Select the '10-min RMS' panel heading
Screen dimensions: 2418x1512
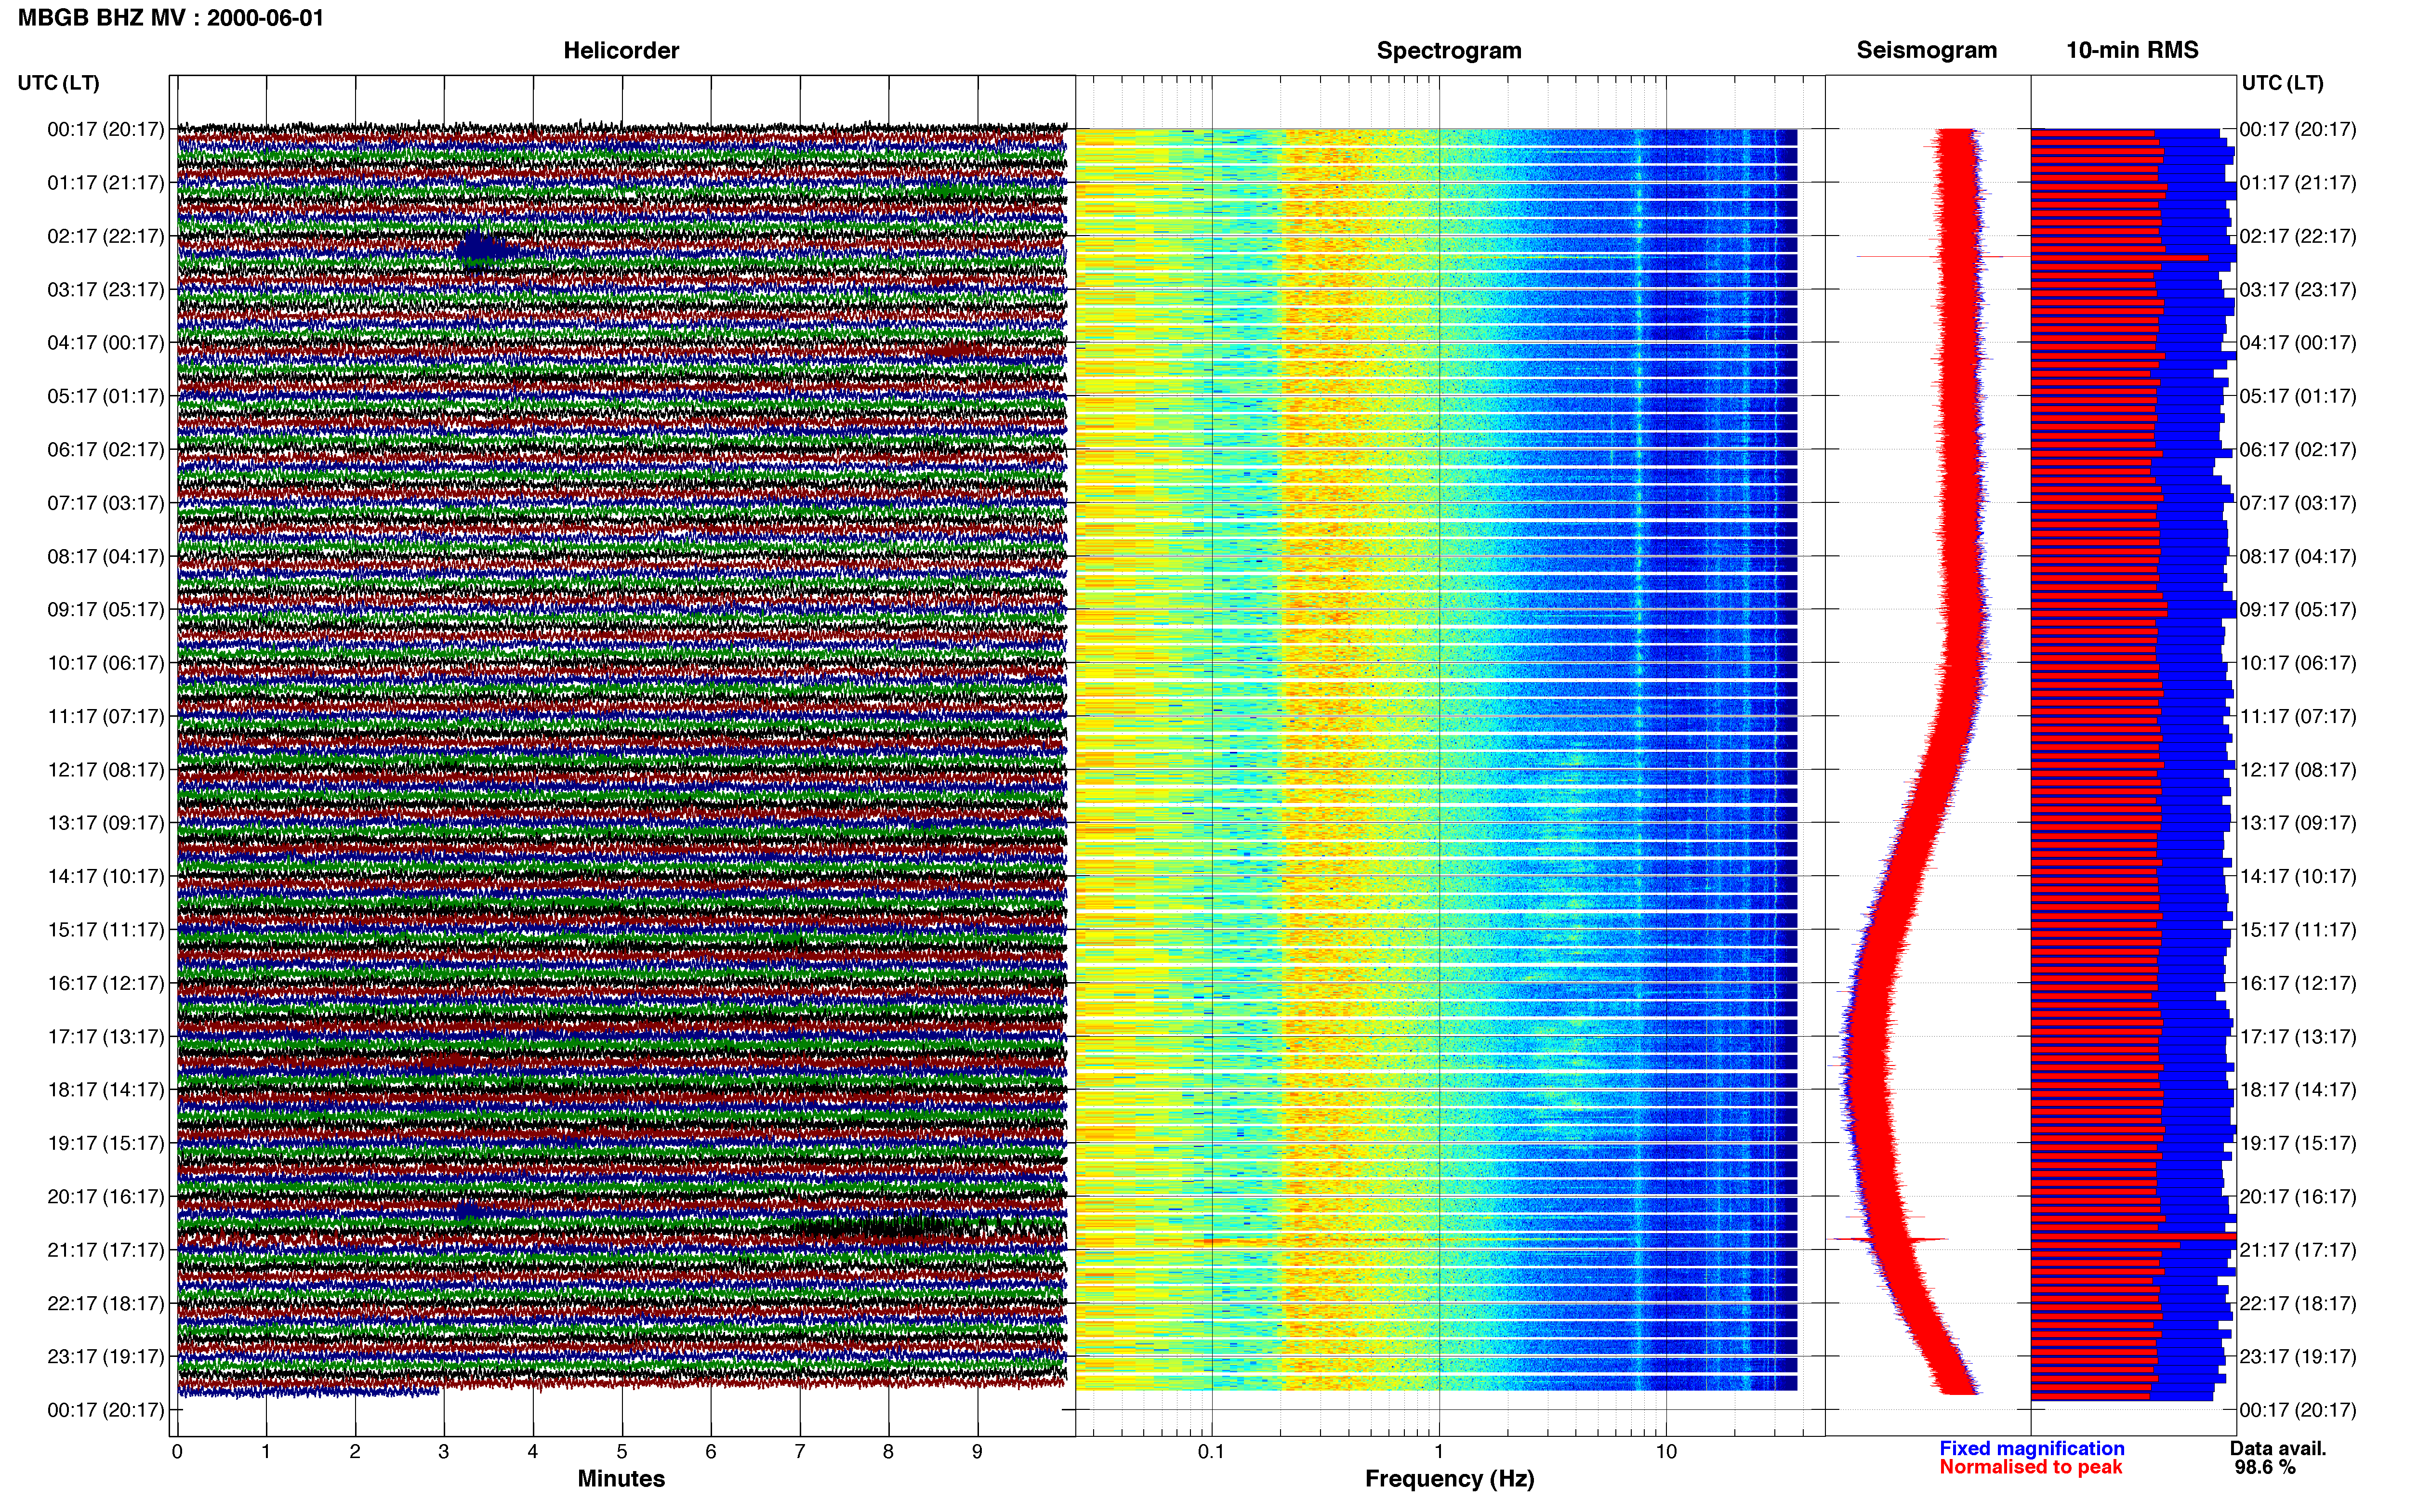(x=2132, y=50)
